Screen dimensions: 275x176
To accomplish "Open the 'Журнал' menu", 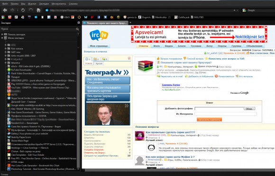I will pyautogui.click(x=32, y=4).
